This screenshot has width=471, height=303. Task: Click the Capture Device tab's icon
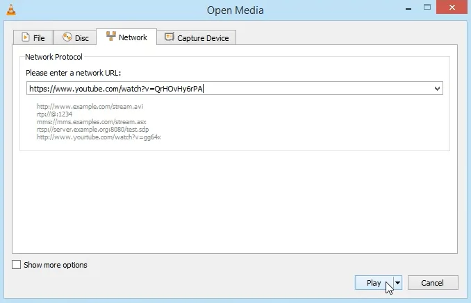pos(169,37)
